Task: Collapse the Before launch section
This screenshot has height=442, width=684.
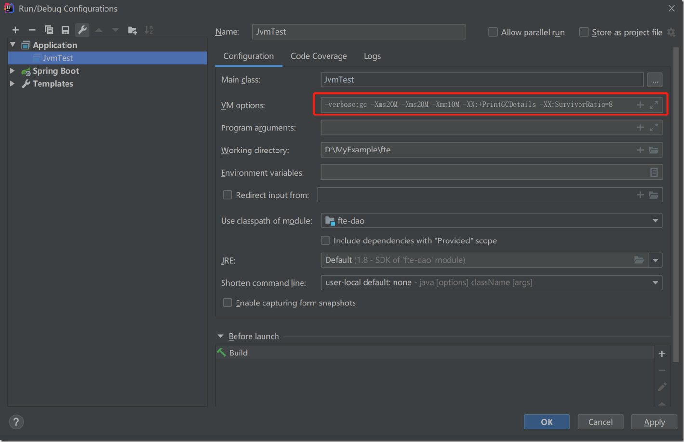Action: point(221,336)
